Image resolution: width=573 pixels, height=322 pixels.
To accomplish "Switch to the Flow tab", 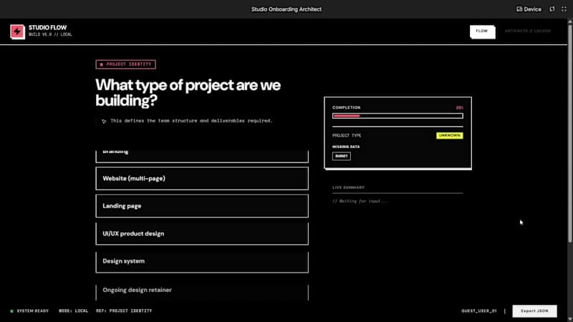I will click(x=482, y=31).
